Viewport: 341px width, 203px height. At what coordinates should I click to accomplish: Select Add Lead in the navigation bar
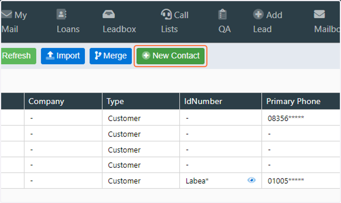point(267,22)
